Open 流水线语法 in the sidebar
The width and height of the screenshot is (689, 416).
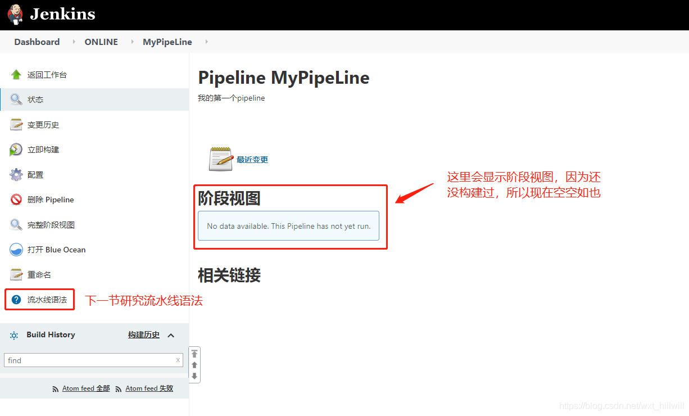[47, 300]
